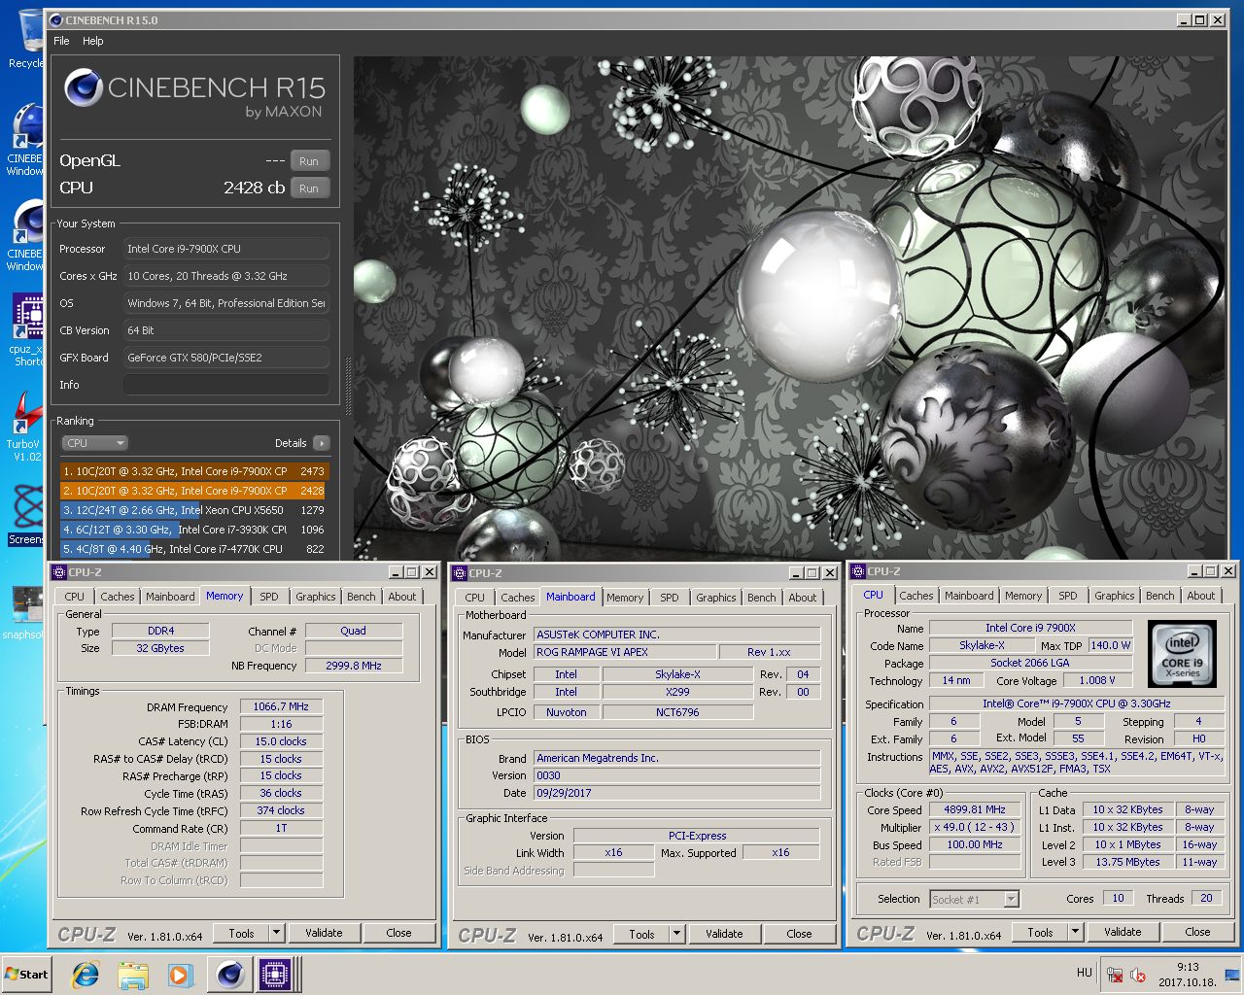1244x995 pixels.
Task: Open the Help menu in Cinebench
Action: (93, 41)
